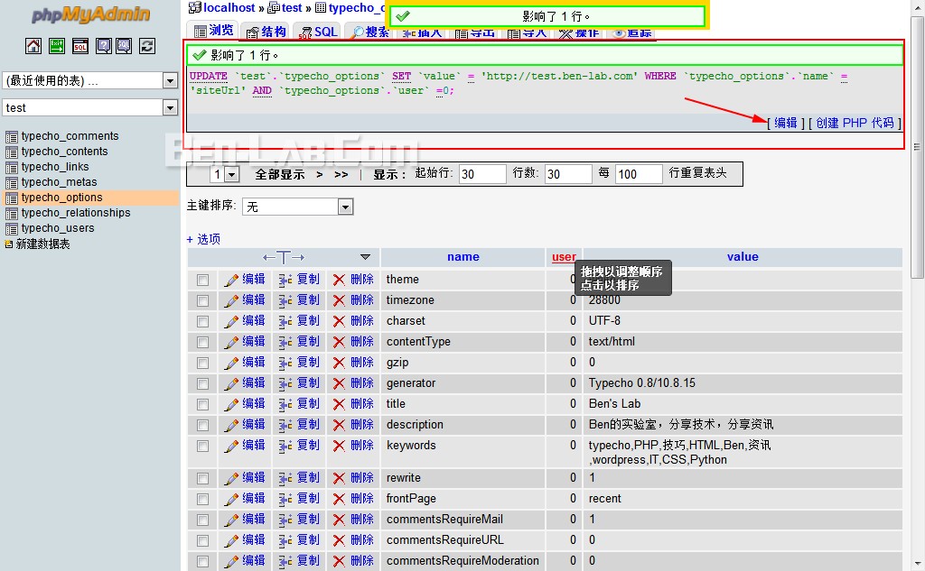Viewport: 925px width, 571px height.
Task: Open the phpMyAdmin documentation icon
Action: point(104,46)
